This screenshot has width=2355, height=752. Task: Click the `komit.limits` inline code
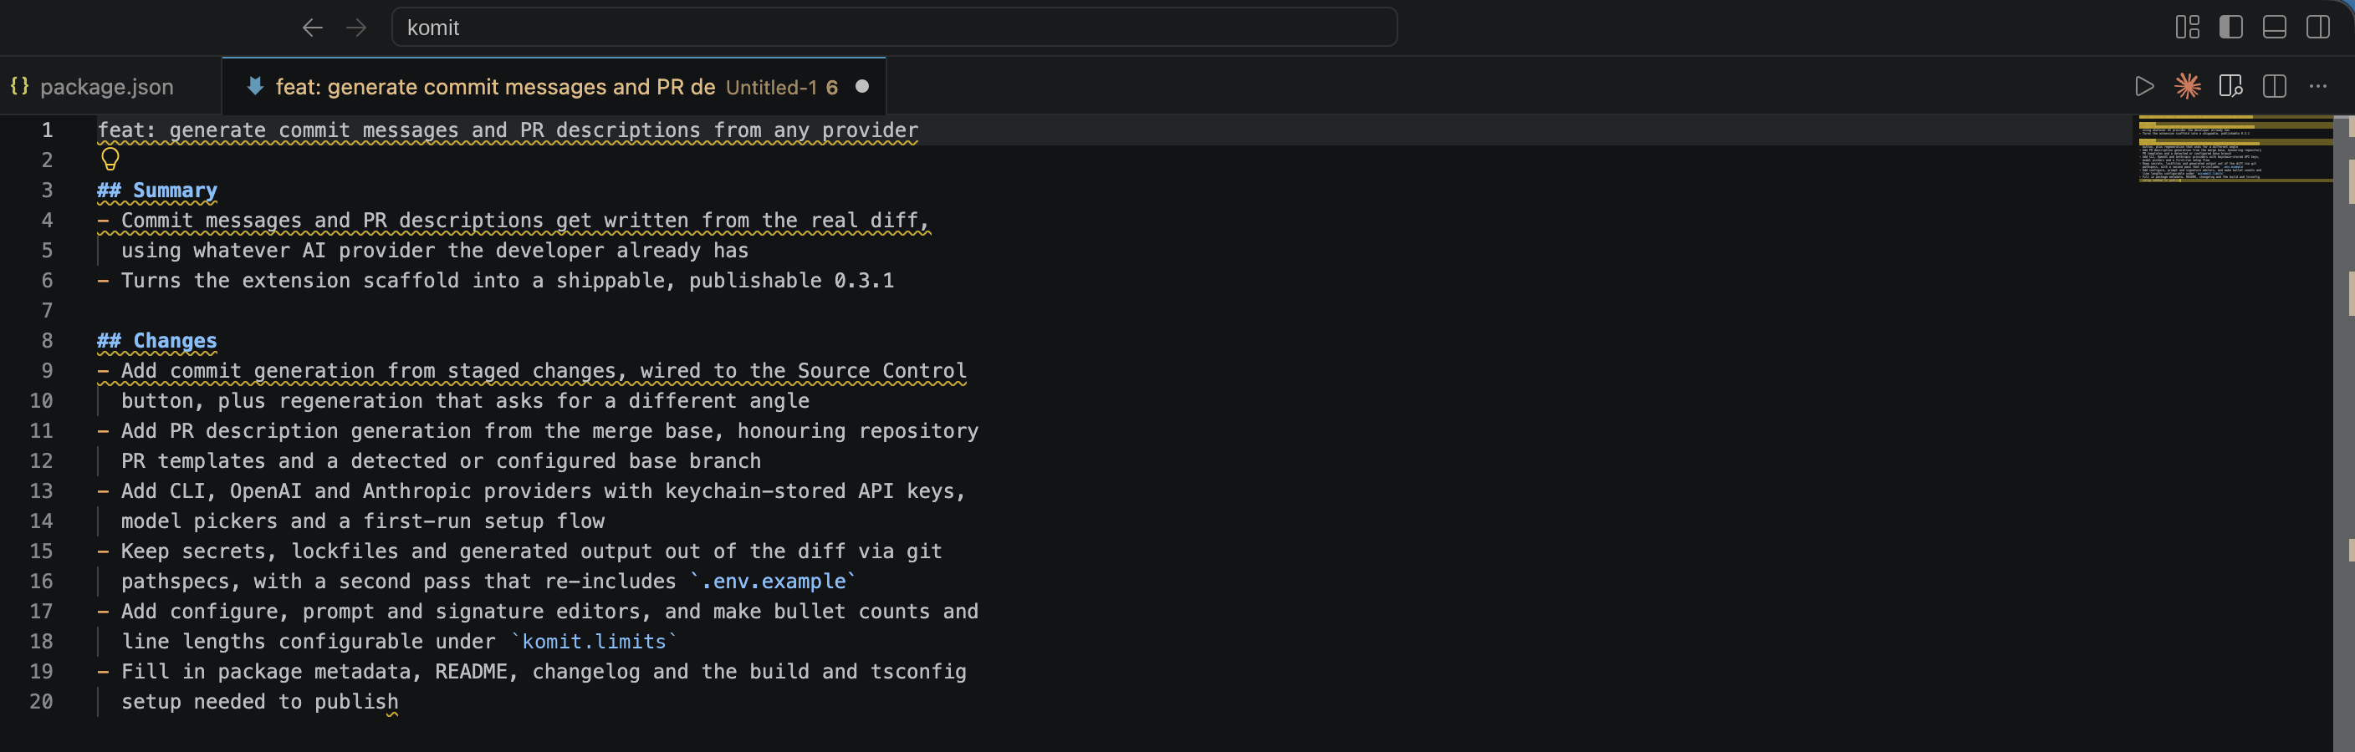point(595,642)
